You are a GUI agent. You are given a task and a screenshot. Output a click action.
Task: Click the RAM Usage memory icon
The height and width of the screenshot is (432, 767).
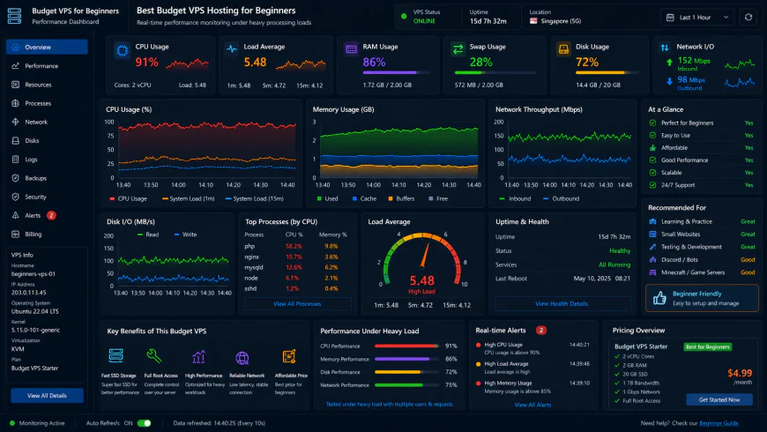pyautogui.click(x=351, y=49)
